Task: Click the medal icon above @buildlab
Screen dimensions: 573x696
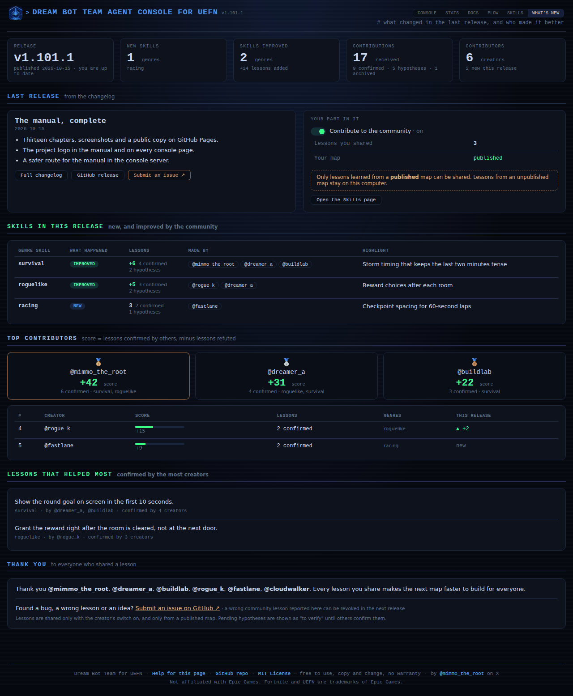Action: pos(475,362)
